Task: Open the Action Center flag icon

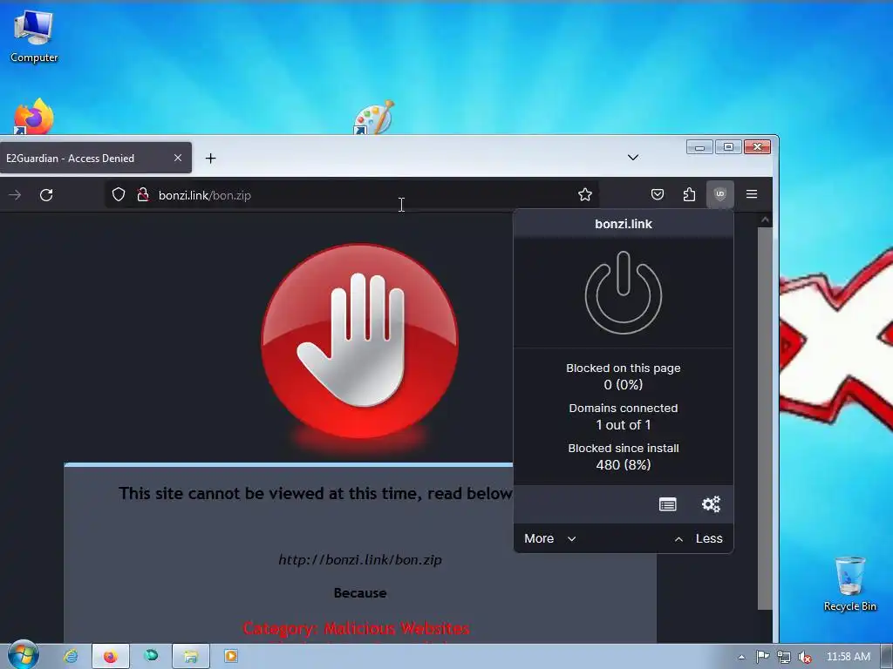Action: coord(762,657)
